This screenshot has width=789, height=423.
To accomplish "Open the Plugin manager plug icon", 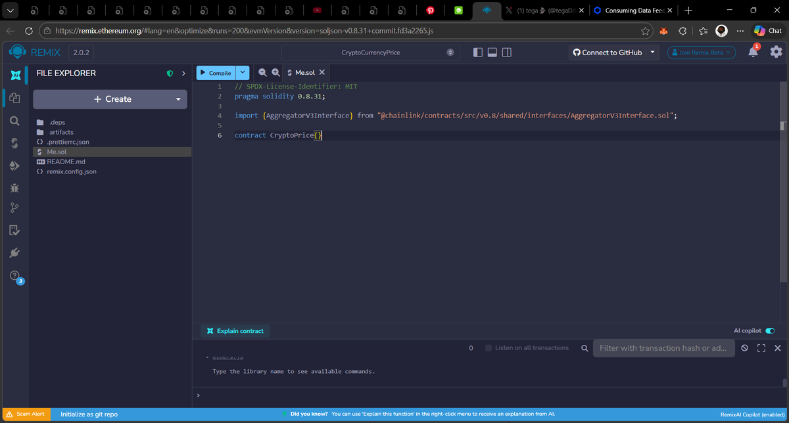I will tap(14, 253).
